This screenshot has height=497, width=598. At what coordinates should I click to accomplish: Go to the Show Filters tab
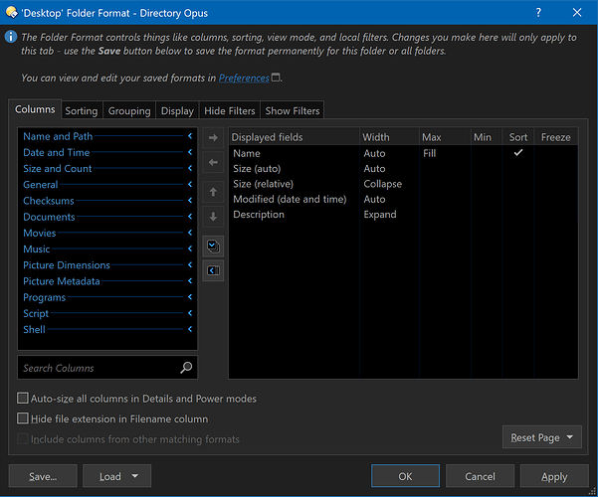tap(293, 111)
